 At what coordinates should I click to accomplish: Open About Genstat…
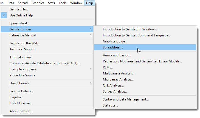point(48,111)
